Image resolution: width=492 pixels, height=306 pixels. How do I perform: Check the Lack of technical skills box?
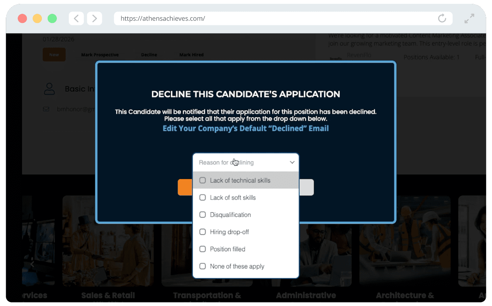203,180
